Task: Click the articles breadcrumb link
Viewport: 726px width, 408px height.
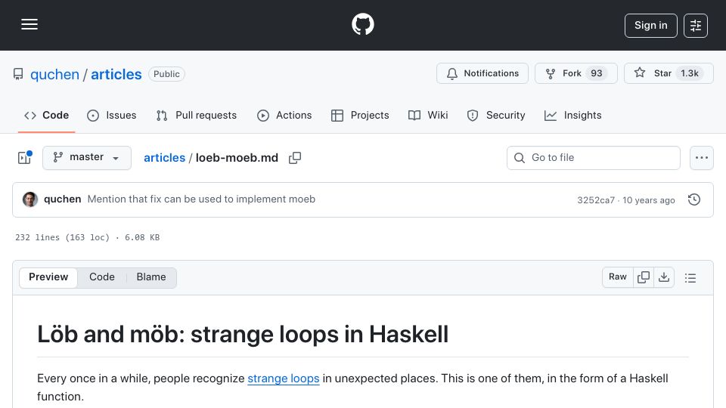Action: [164, 158]
